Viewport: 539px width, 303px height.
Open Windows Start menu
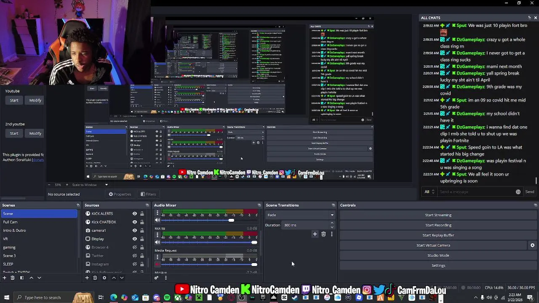(6, 298)
